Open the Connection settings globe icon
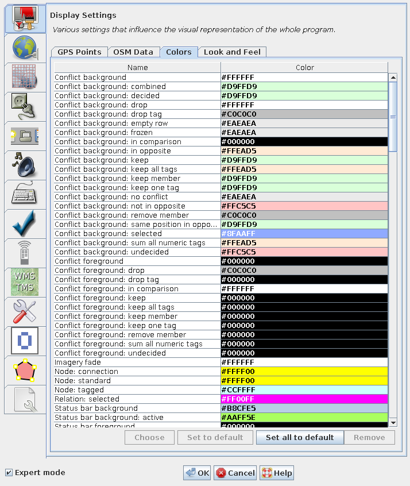The height and width of the screenshot is (486, 410). pos(25,48)
